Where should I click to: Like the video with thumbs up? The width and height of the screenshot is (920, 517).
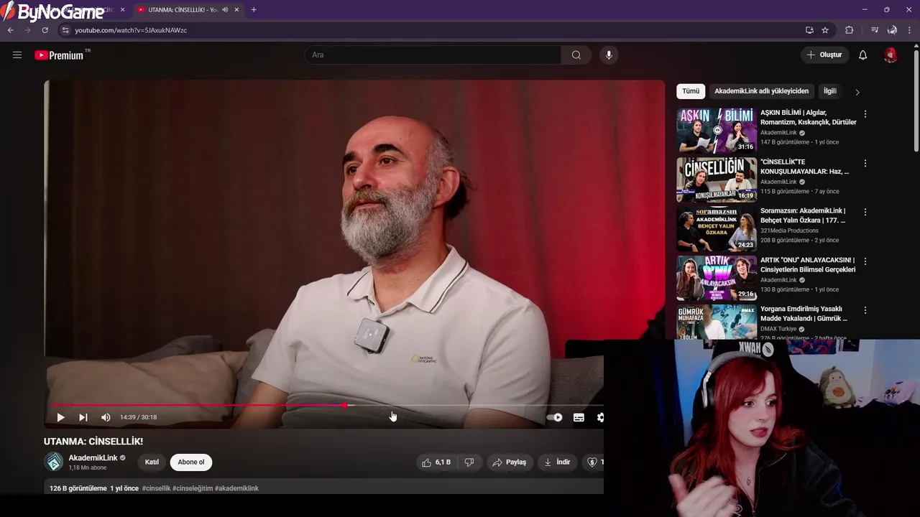(x=436, y=462)
